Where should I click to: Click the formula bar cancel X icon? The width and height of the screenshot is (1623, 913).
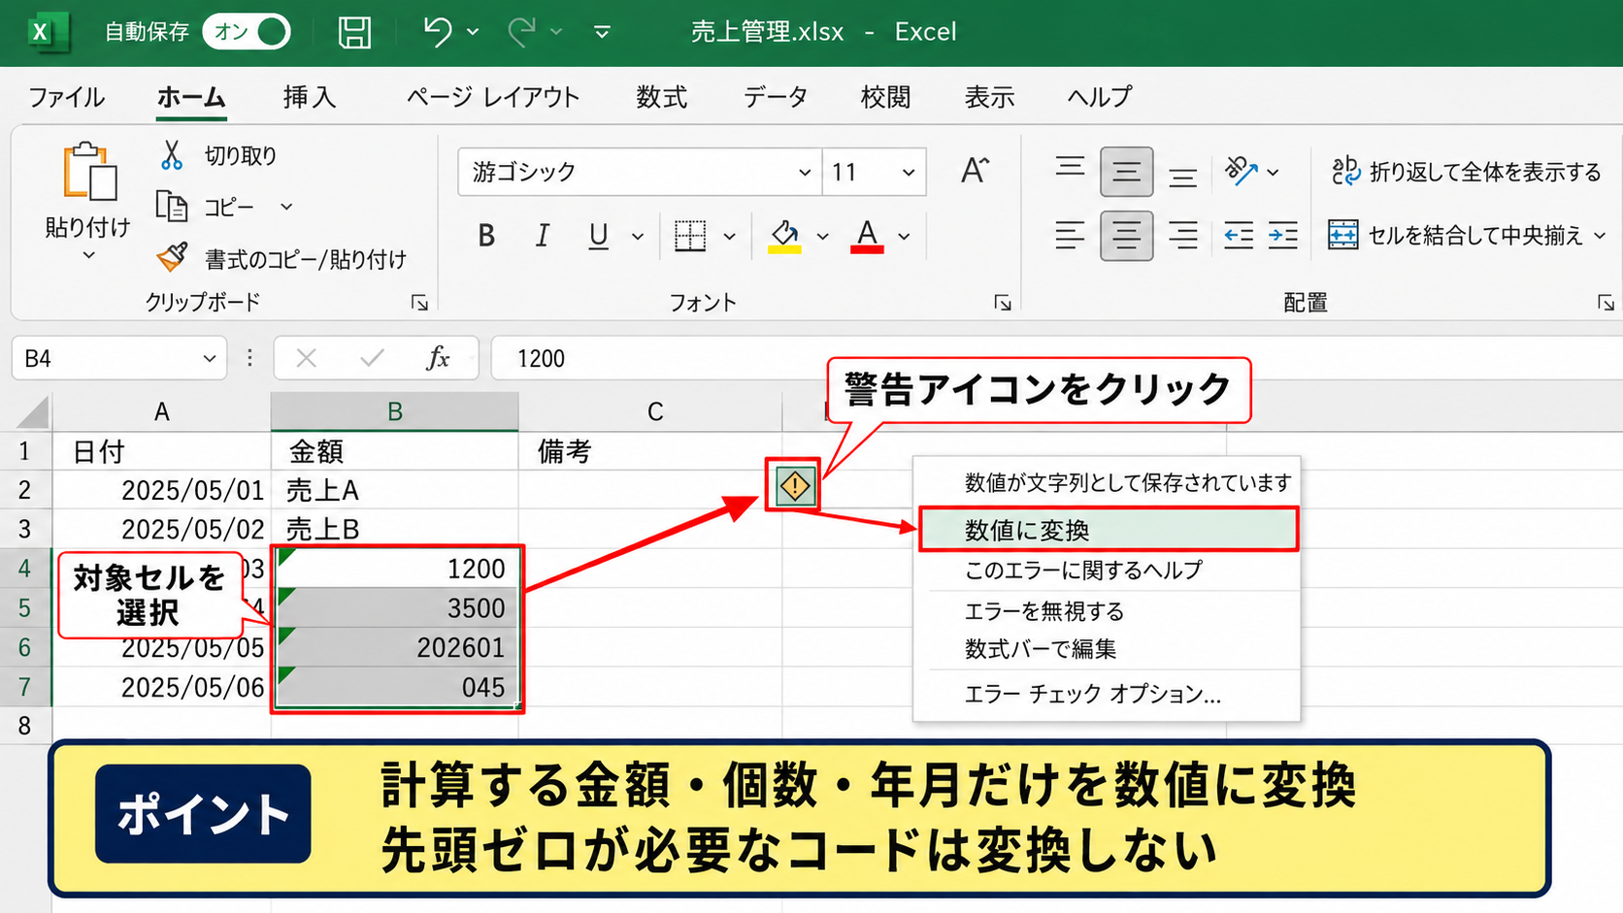coord(307,359)
